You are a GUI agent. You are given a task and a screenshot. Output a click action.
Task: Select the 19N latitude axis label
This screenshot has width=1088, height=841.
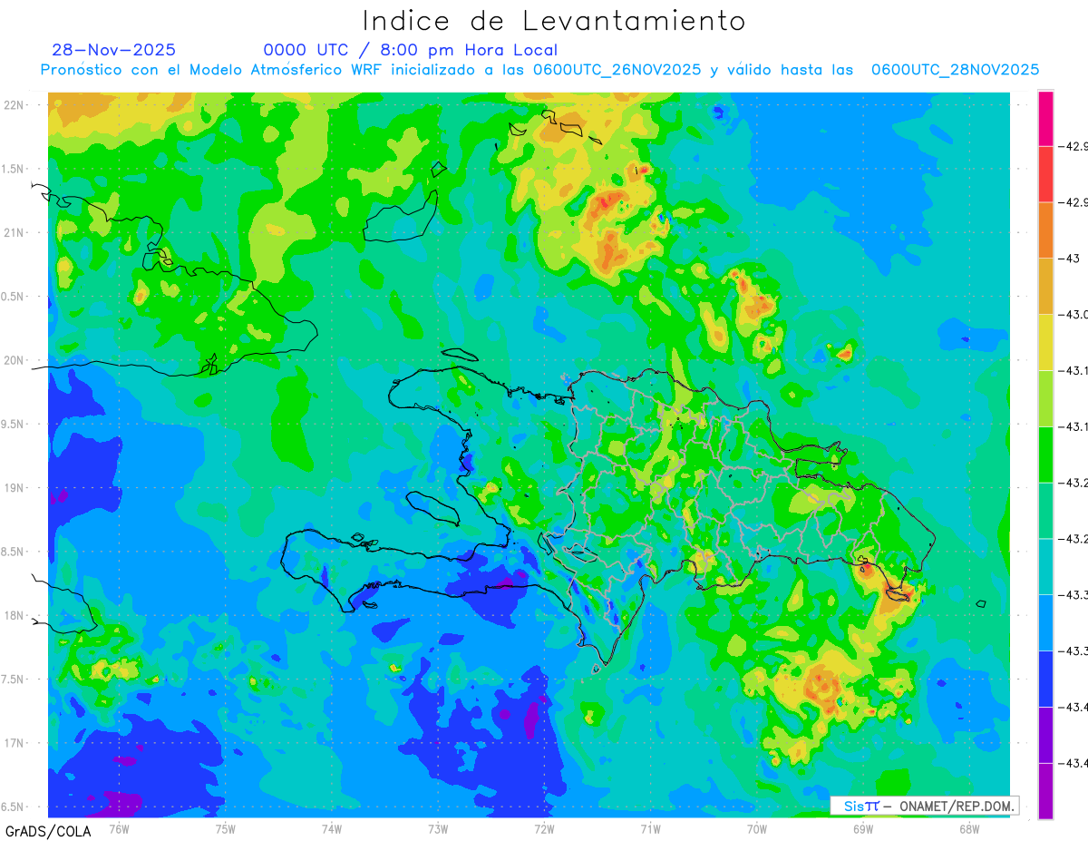click(x=15, y=488)
